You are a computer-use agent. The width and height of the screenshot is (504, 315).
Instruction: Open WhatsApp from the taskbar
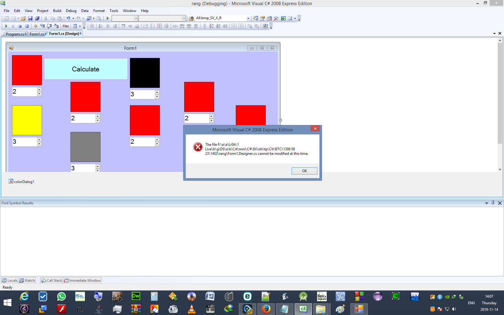tap(61, 297)
